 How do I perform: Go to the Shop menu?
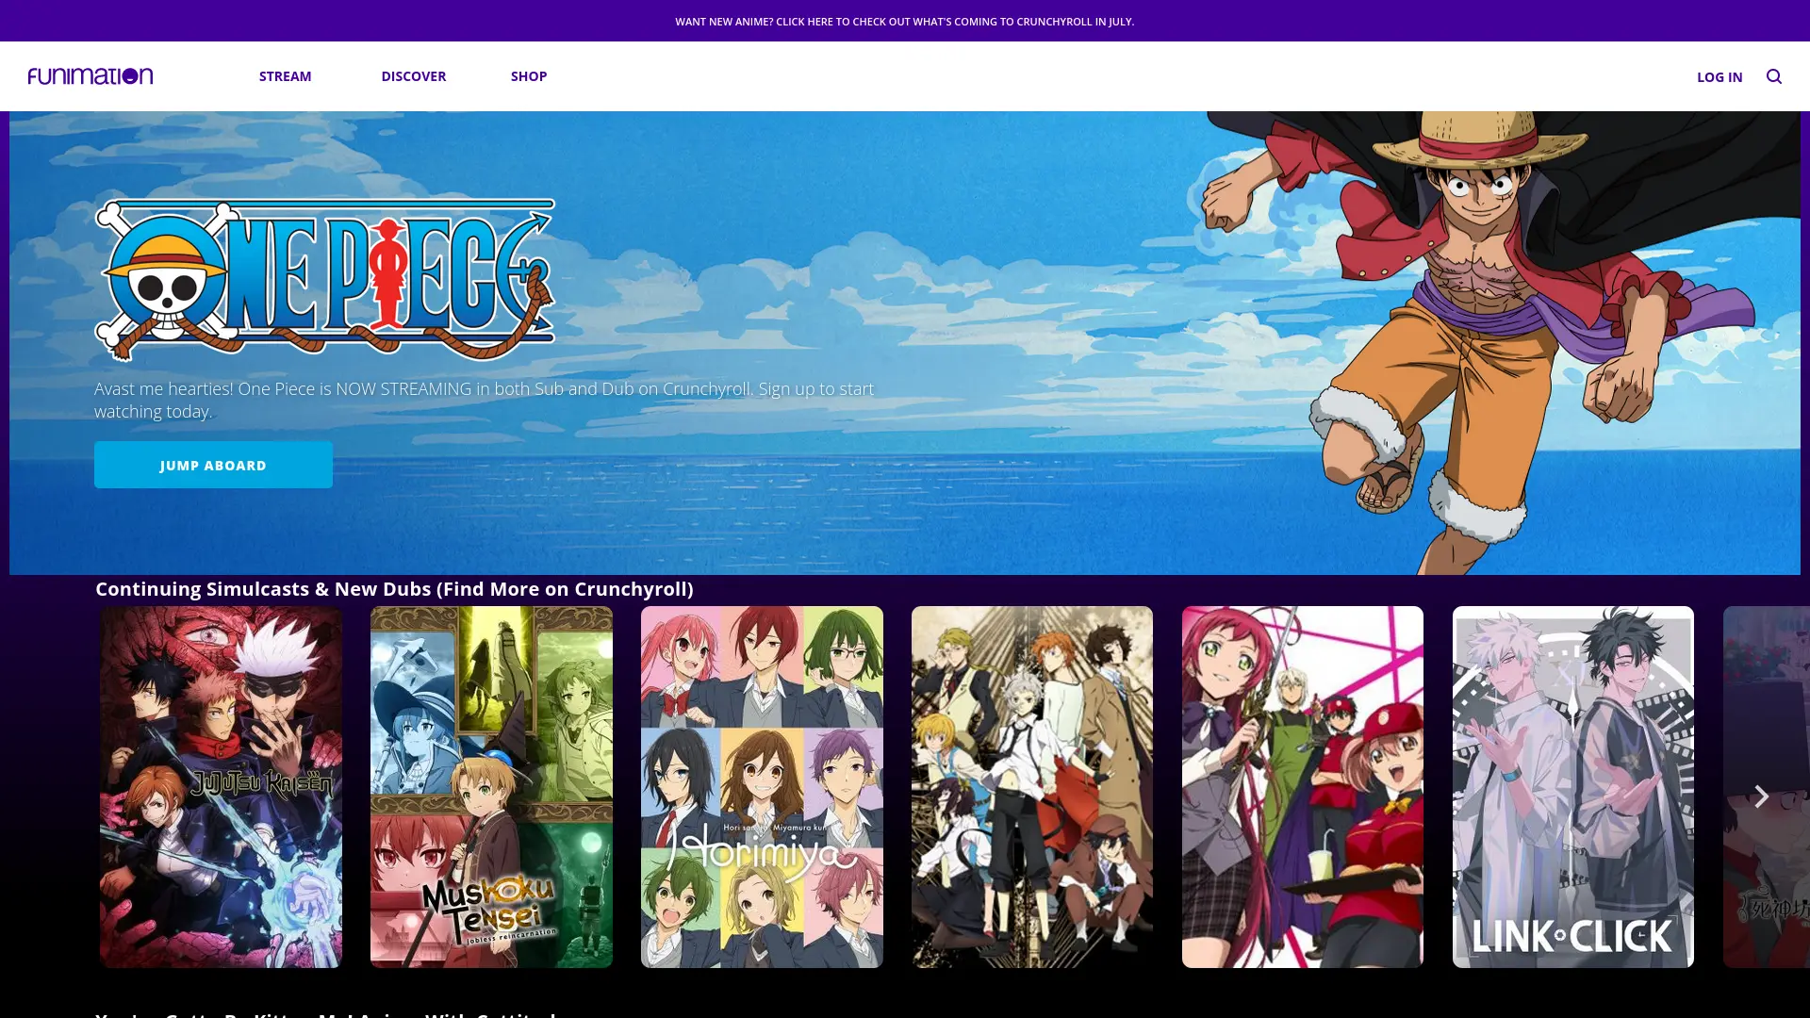pos(529,76)
